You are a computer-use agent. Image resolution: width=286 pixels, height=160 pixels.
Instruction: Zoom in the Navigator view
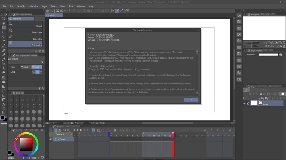click(x=273, y=43)
